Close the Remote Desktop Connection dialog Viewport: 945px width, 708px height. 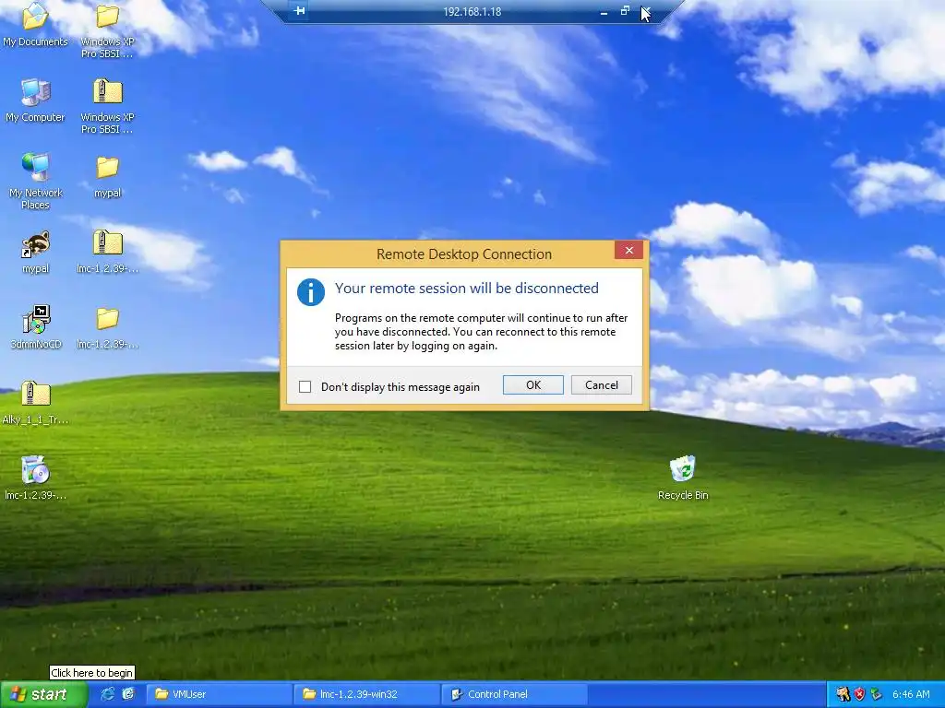pos(628,251)
